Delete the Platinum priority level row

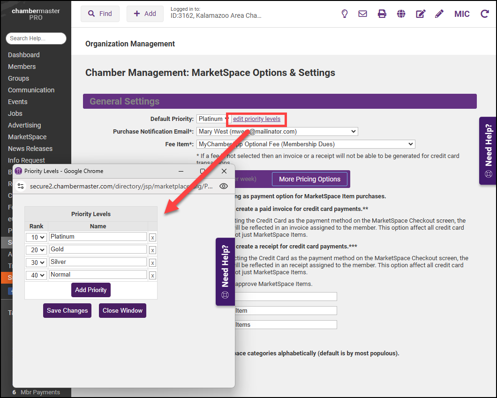pos(152,238)
